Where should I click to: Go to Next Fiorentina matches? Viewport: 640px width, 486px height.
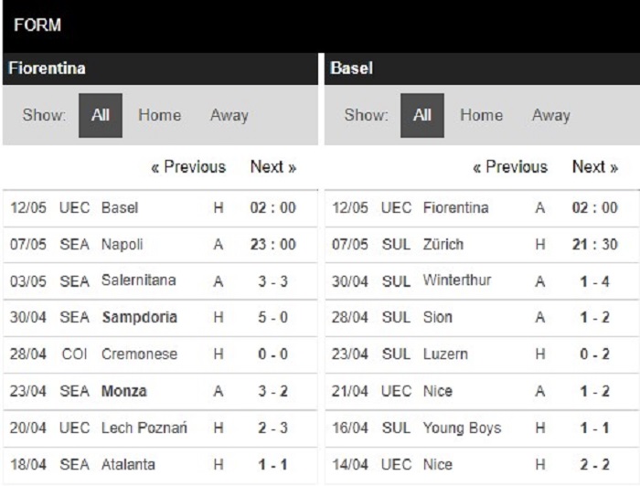click(x=273, y=167)
